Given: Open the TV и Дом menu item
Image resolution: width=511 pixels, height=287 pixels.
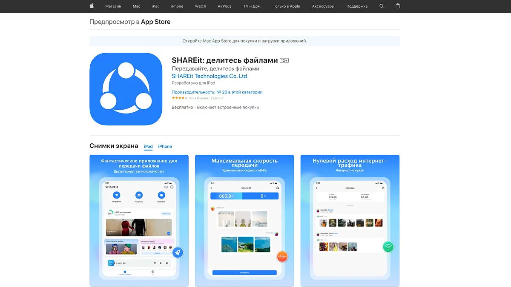Looking at the screenshot, I should point(252,6).
